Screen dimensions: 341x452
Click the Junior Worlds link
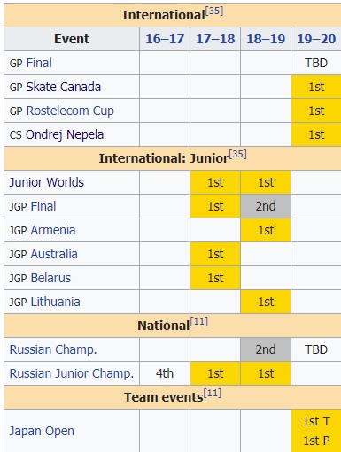[x=47, y=182]
